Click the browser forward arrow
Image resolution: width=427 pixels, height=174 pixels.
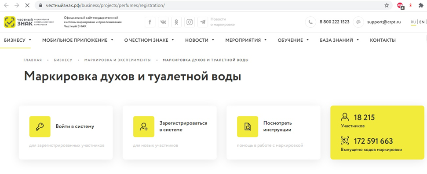pos(17,5)
